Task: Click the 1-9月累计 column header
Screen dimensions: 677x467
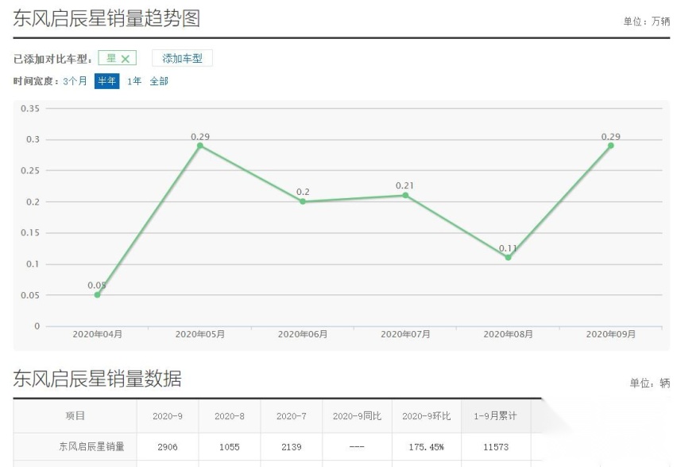Action: click(495, 416)
